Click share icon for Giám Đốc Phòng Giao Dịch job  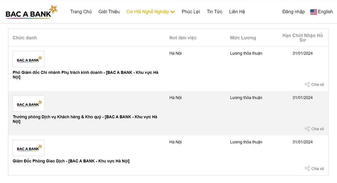coord(307,169)
